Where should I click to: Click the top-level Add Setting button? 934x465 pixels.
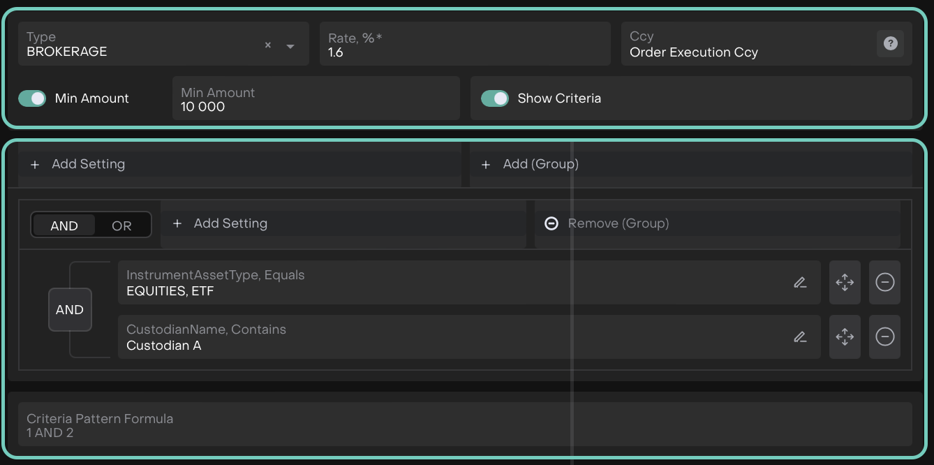pyautogui.click(x=78, y=165)
